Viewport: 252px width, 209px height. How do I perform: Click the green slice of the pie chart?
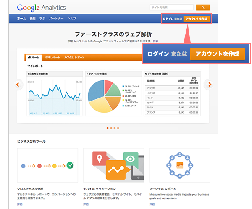click(114, 91)
